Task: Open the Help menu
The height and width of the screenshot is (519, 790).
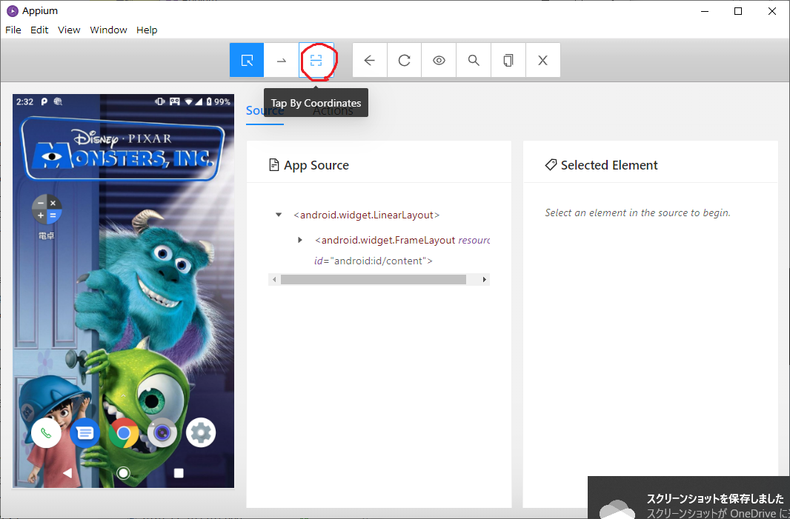Action: [147, 30]
